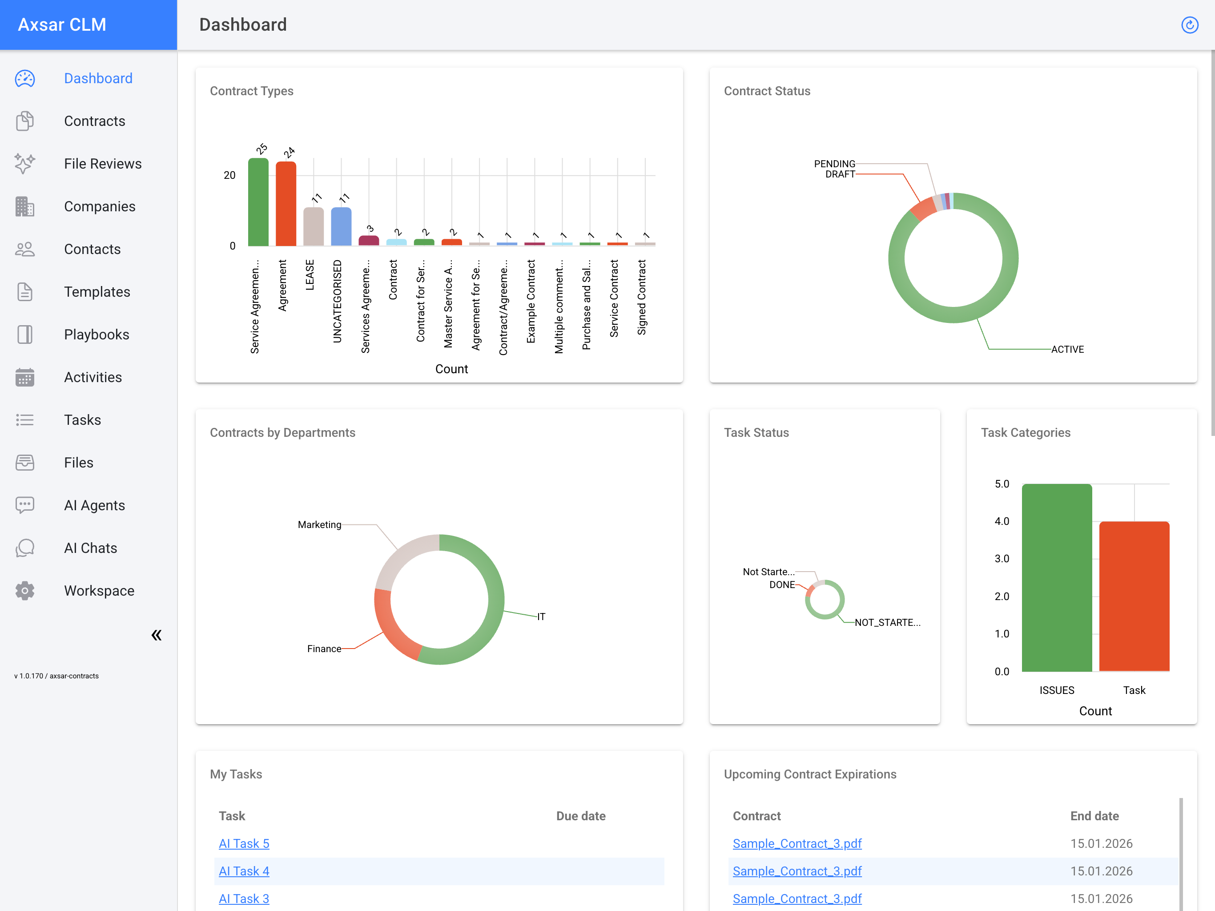Open the AI Task 5 link
The image size is (1215, 911).
coord(244,843)
